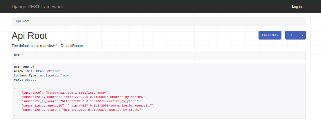
Task: Click the 'Vary: Accept' header line
Action: [25, 80]
